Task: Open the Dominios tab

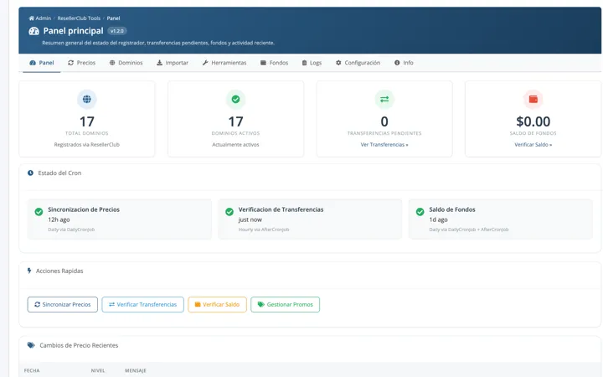Action: tap(126, 63)
